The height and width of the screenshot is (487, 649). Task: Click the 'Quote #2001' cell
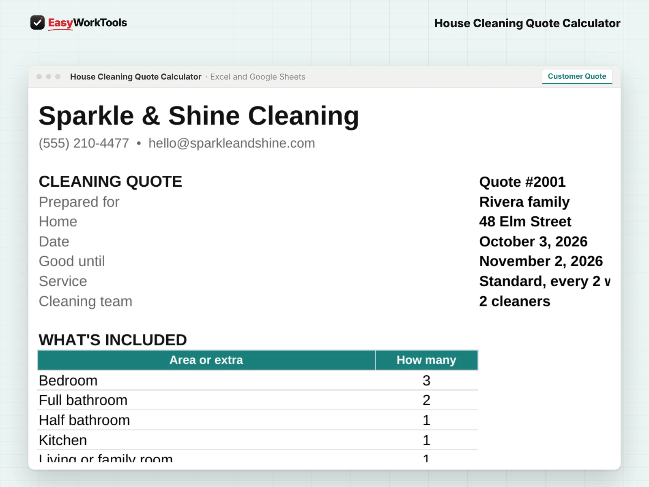click(x=522, y=182)
